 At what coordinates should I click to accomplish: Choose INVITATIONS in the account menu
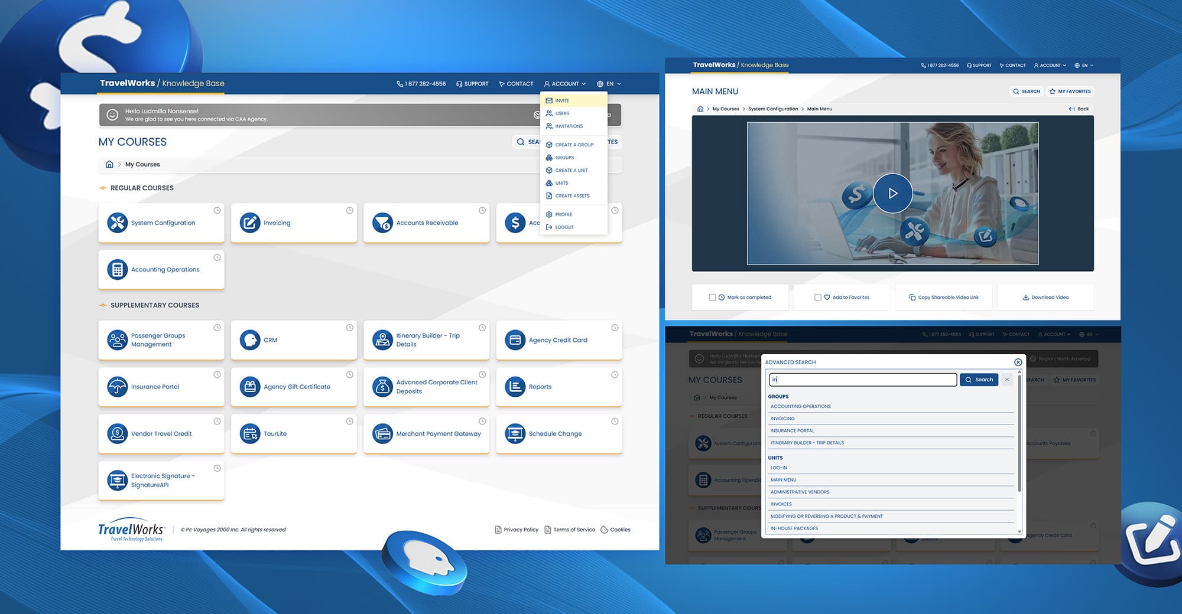(573, 126)
